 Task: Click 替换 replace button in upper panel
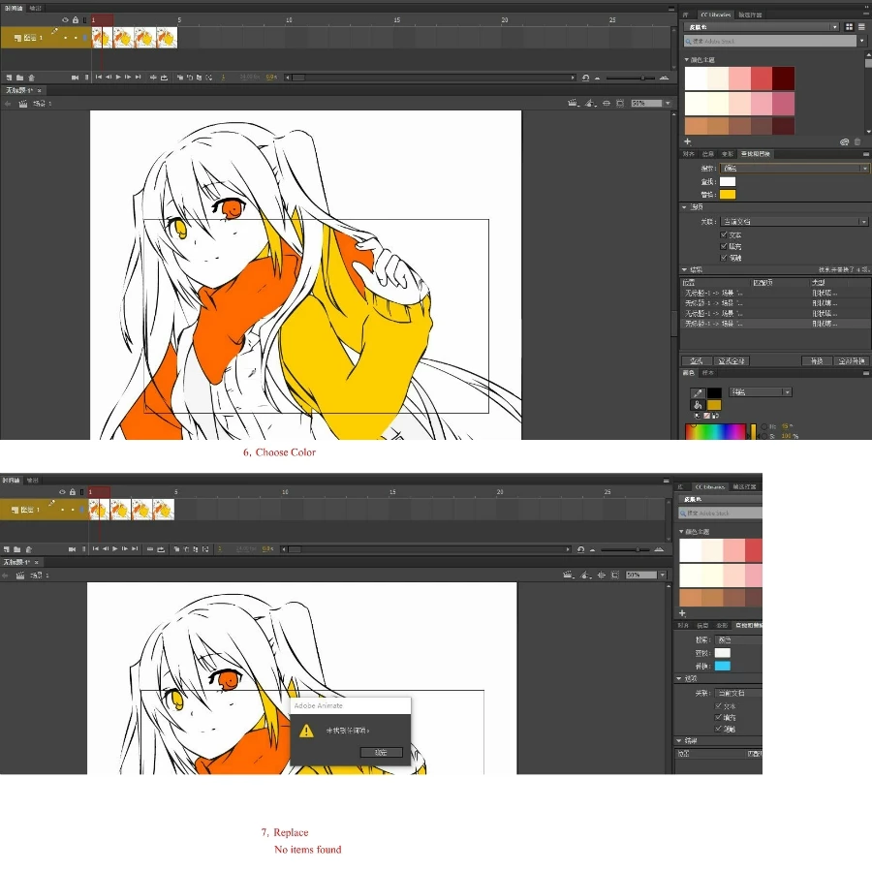tap(817, 361)
